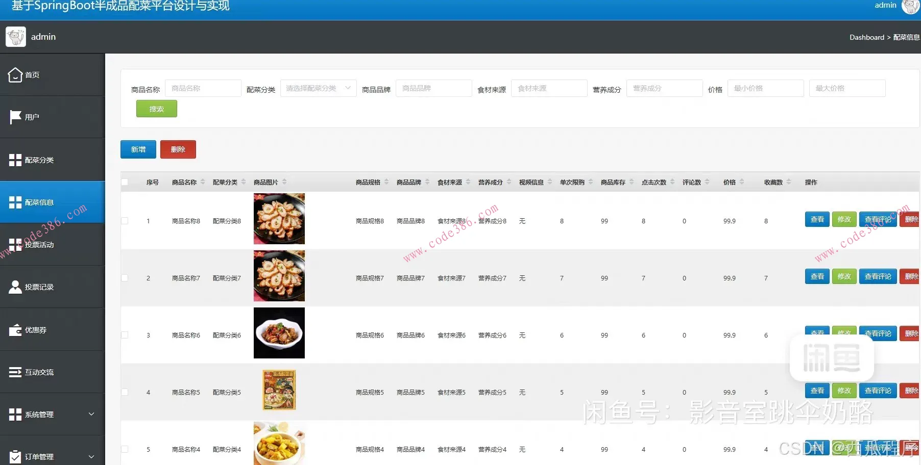
Task: Click the grid icon beside 配菜分类
Action: (x=15, y=160)
